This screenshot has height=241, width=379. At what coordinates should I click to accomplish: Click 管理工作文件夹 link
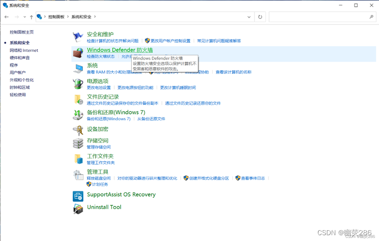click(100, 162)
